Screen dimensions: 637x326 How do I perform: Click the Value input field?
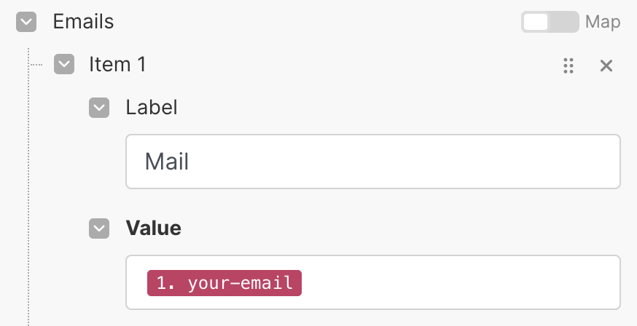coord(459,282)
